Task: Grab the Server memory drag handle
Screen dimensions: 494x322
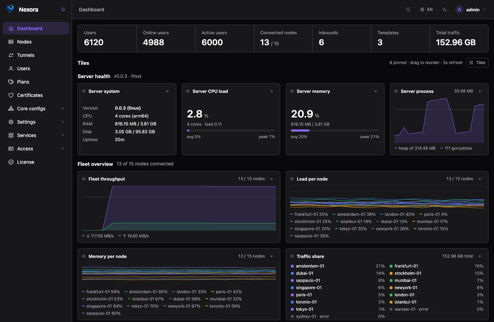Action: pos(292,91)
